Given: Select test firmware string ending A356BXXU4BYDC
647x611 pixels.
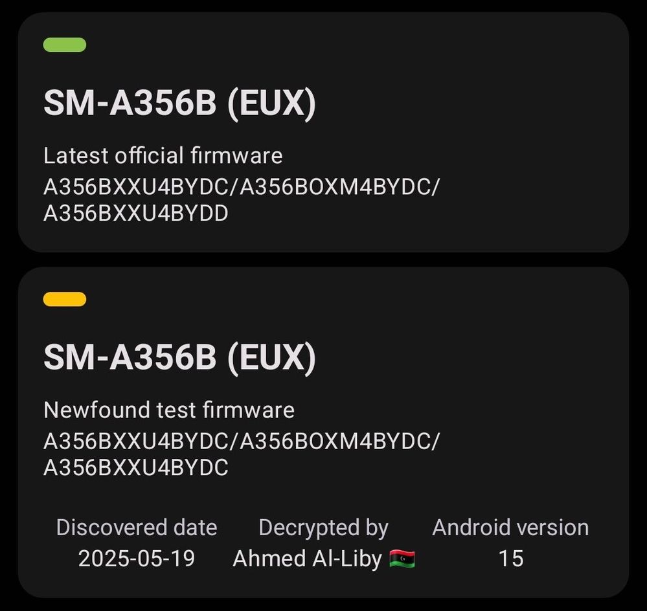Looking at the screenshot, I should point(136,467).
